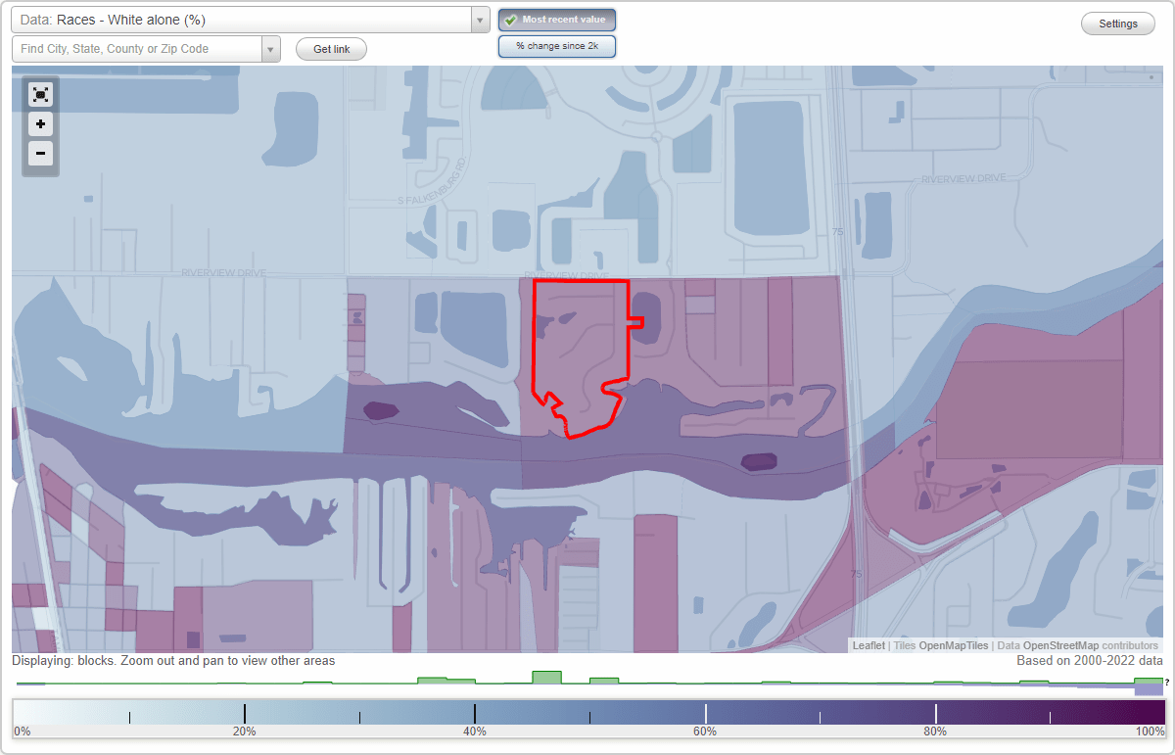The image size is (1175, 755).
Task: Open "Races - White alone (%)" selector
Action: 245,19
